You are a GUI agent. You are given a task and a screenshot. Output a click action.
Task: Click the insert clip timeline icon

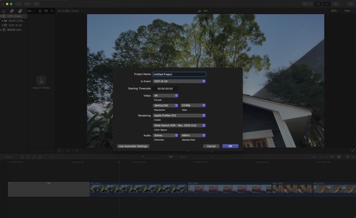coord(28,157)
